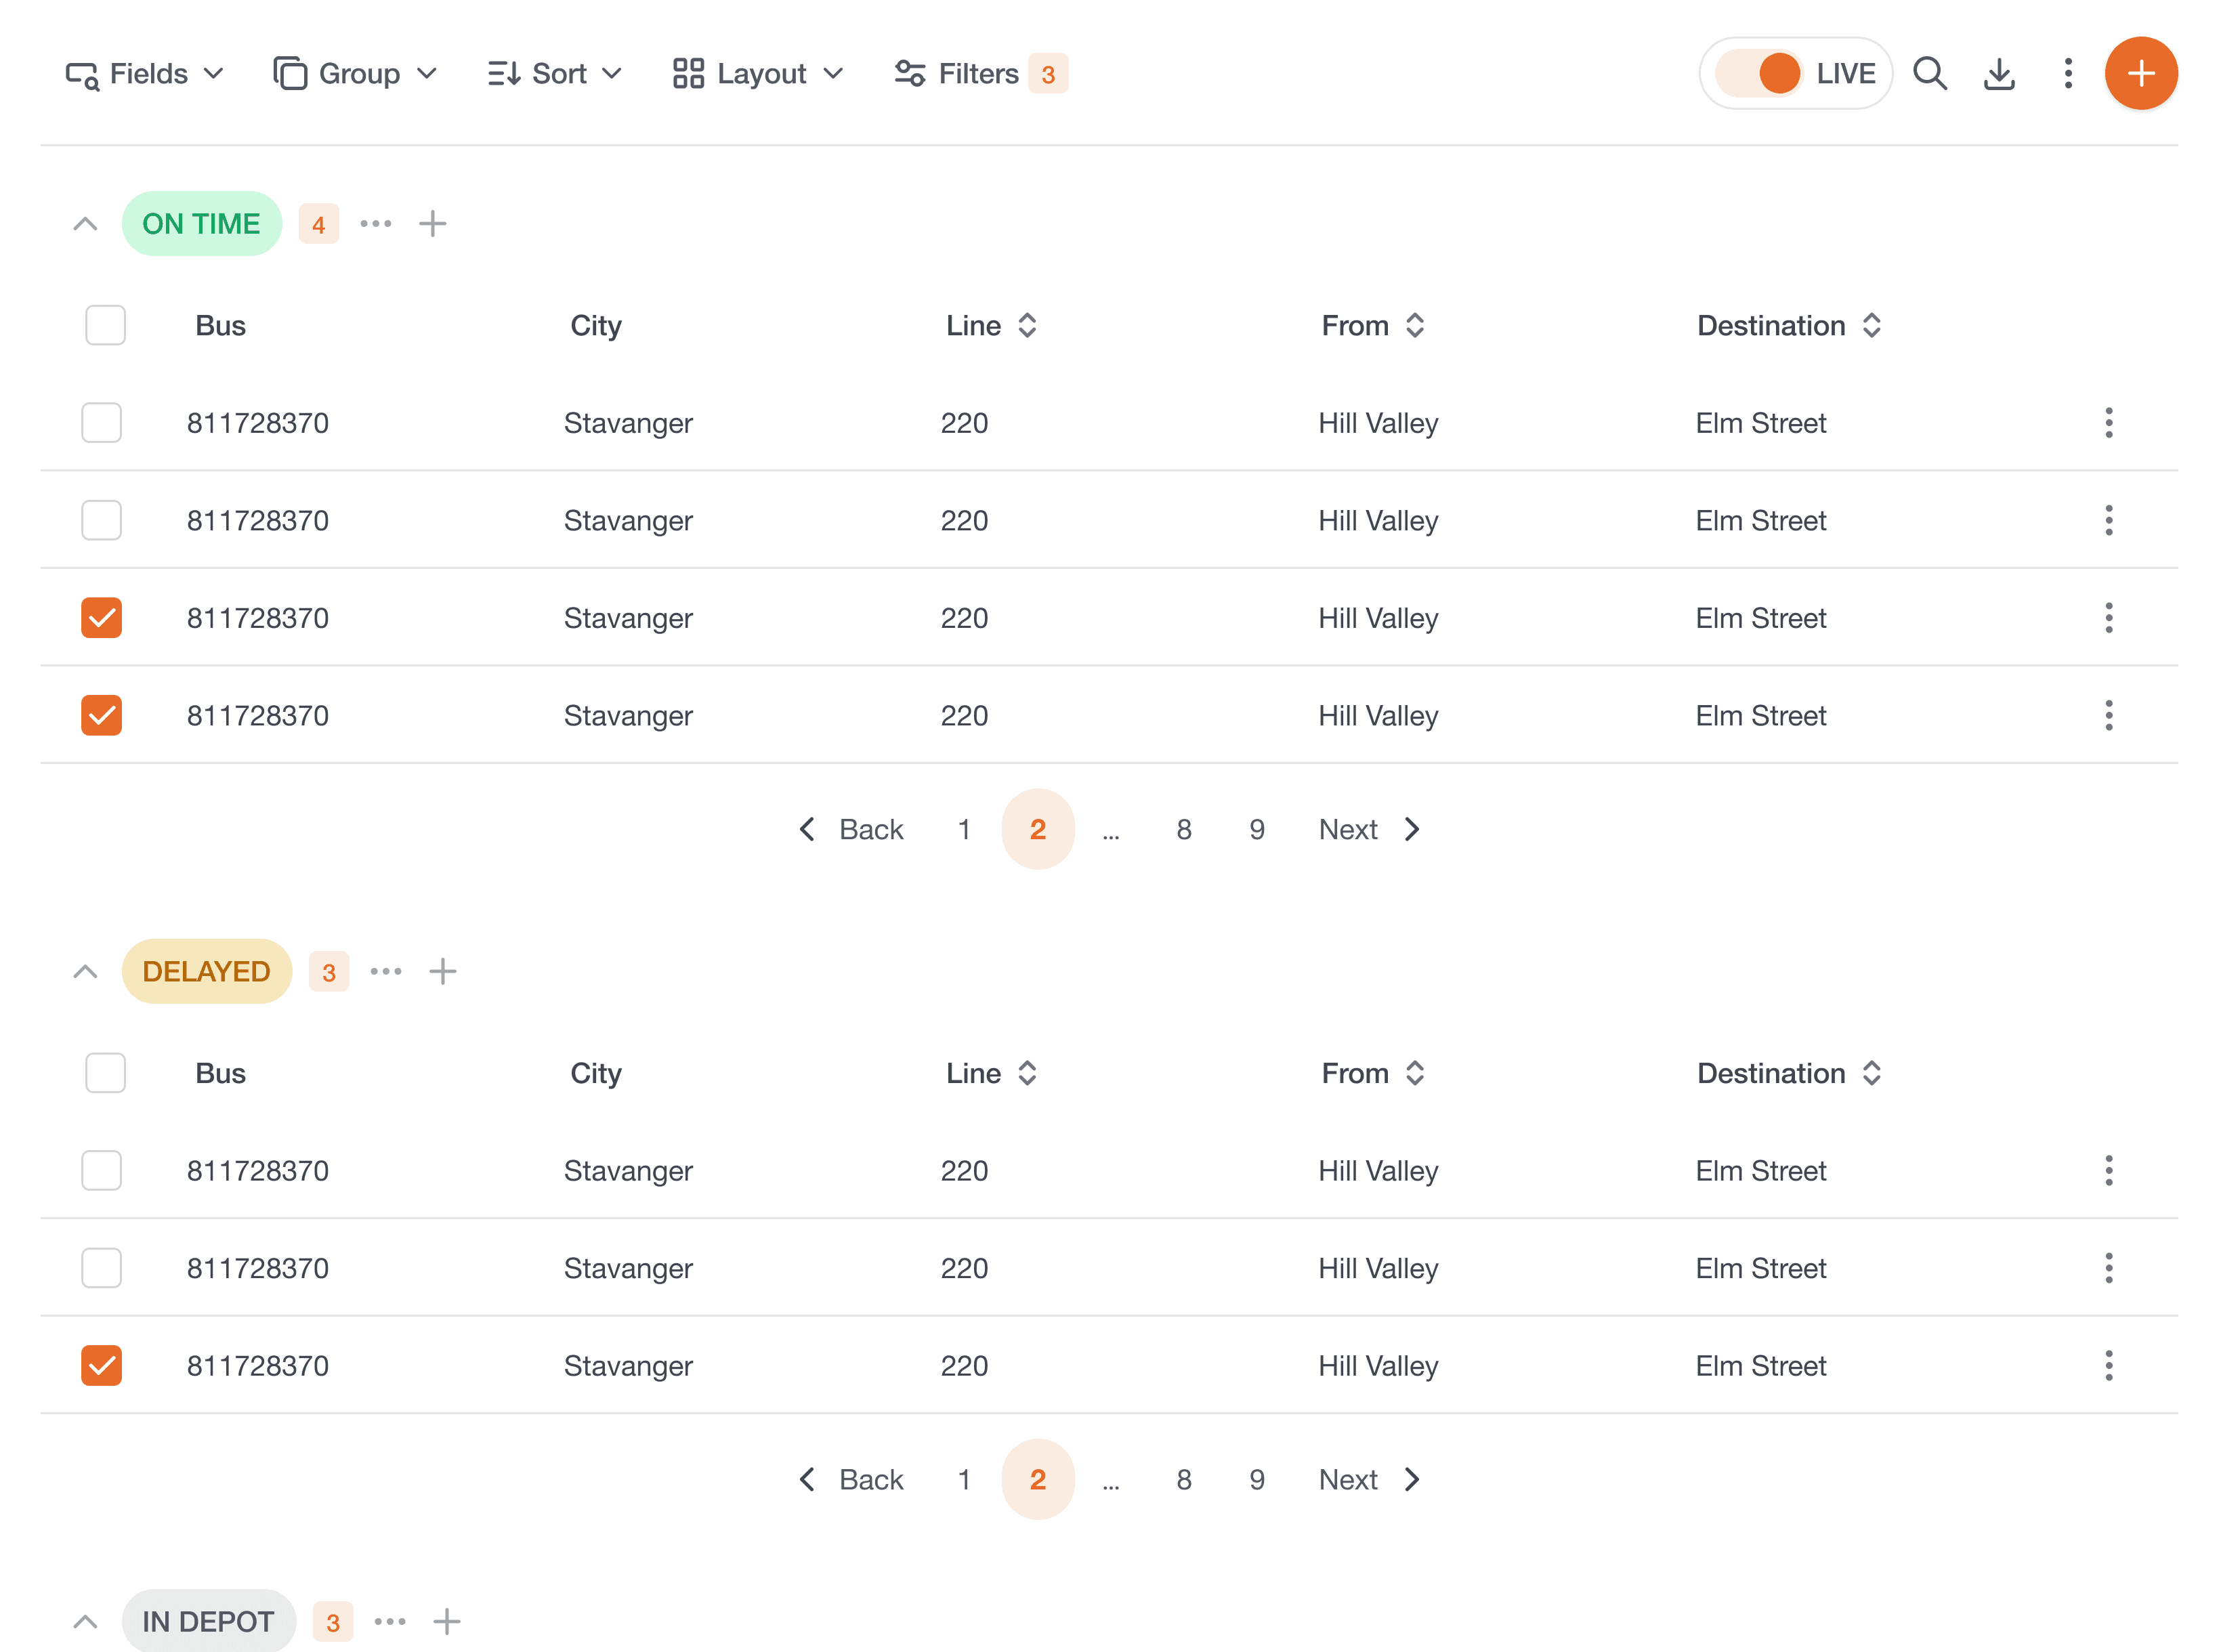Open Filters with 3 active
This screenshot has width=2219, height=1652.
(980, 74)
